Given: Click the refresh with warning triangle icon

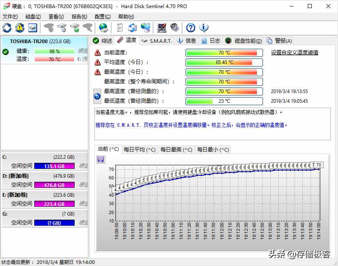Looking at the screenshot, I should point(20,28).
